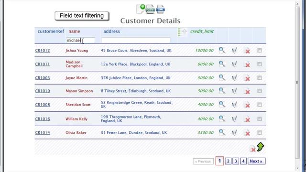Delete the CR1016 William Kelly row
The width and height of the screenshot is (306, 172).
(247, 119)
